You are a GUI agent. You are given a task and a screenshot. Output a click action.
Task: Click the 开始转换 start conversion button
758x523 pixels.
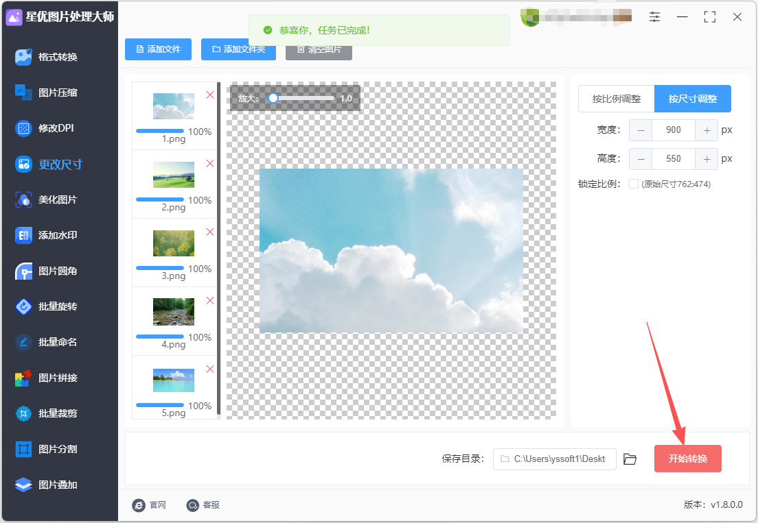(687, 459)
